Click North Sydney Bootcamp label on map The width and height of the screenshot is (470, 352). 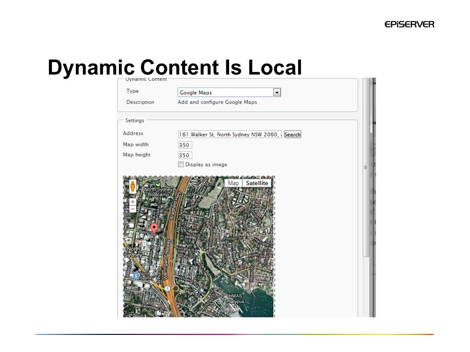click(158, 192)
